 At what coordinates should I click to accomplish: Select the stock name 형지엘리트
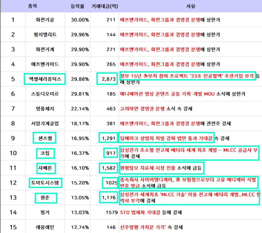(x=45, y=34)
